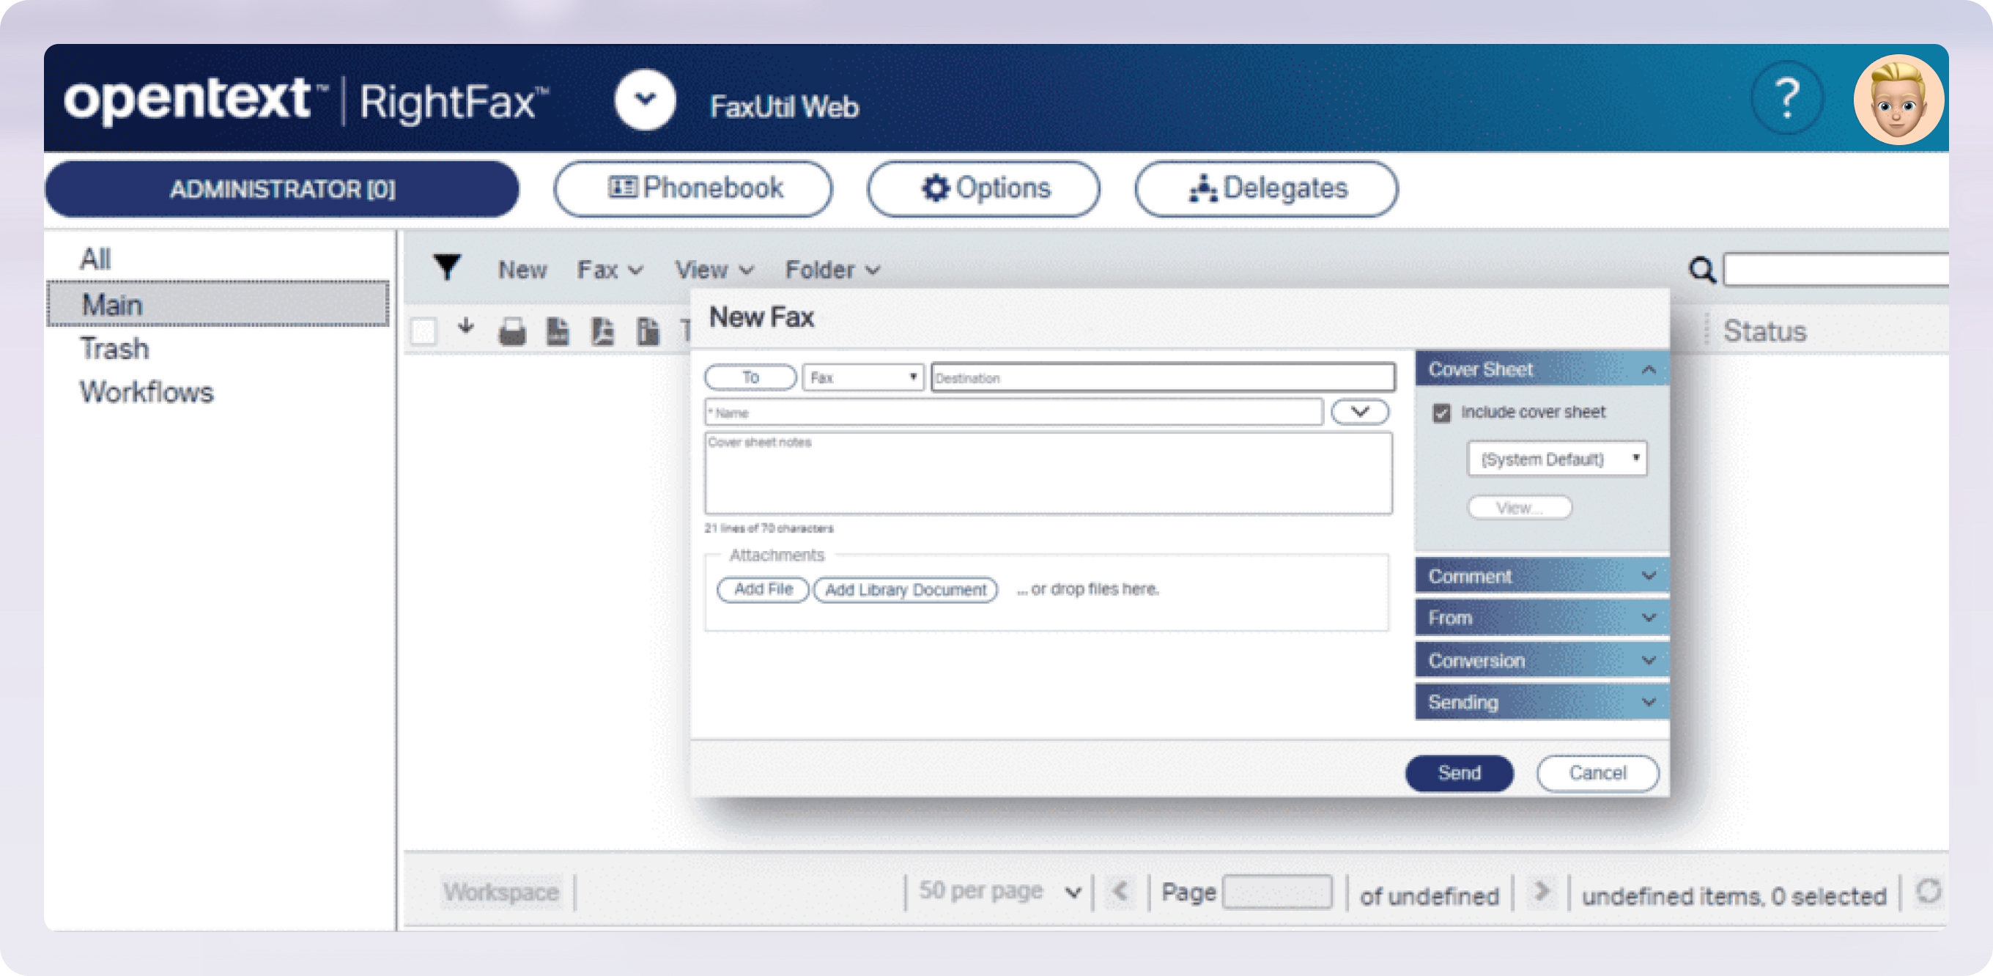Viewport: 1993px width, 976px height.
Task: Click the refresh icon in the status bar
Action: click(x=1928, y=892)
